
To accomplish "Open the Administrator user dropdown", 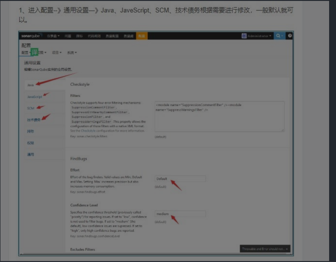I will [x=256, y=36].
